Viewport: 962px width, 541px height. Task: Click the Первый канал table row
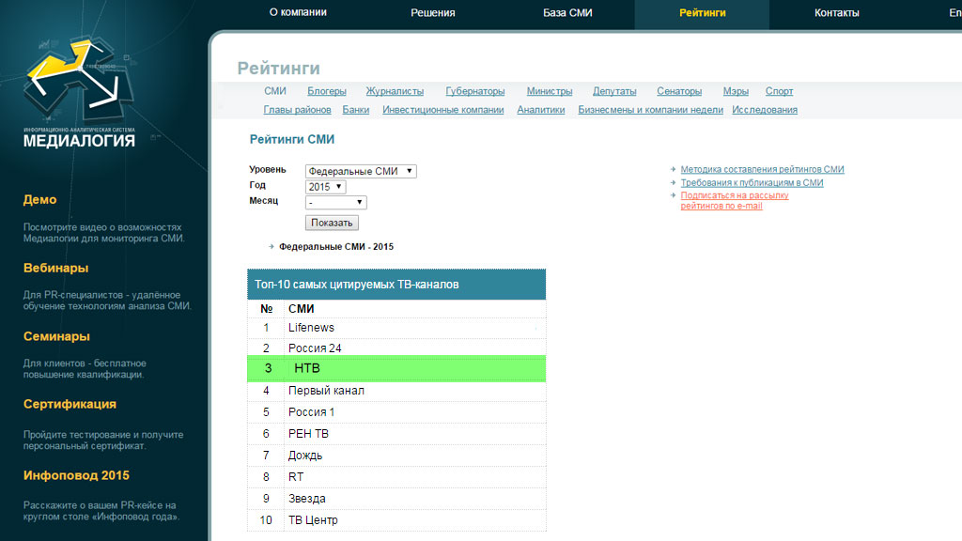[x=396, y=391]
